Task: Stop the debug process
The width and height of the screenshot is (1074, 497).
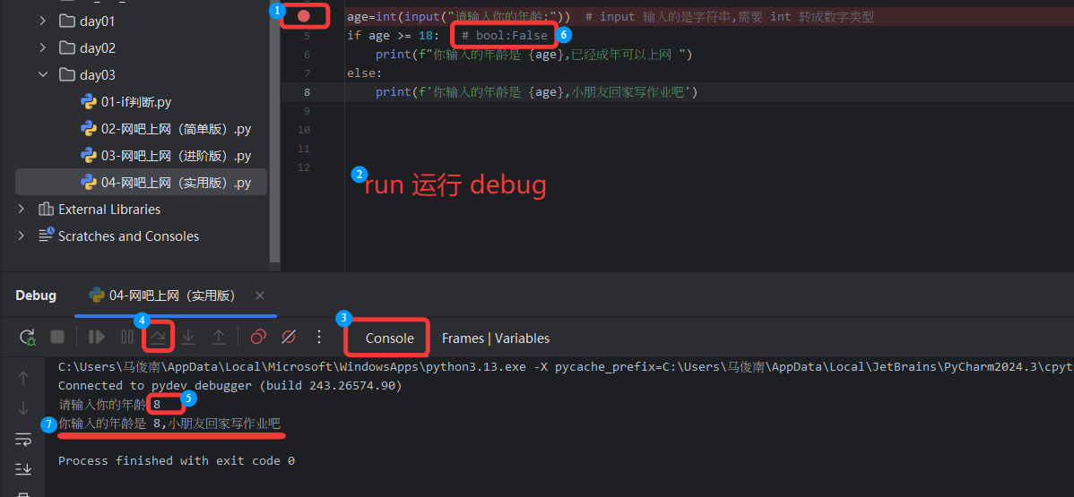Action: point(57,337)
